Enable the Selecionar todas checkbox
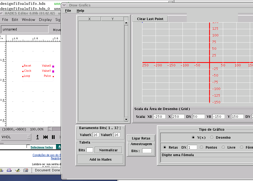This screenshot has height=181, width=253. pyautogui.click(x=28, y=146)
